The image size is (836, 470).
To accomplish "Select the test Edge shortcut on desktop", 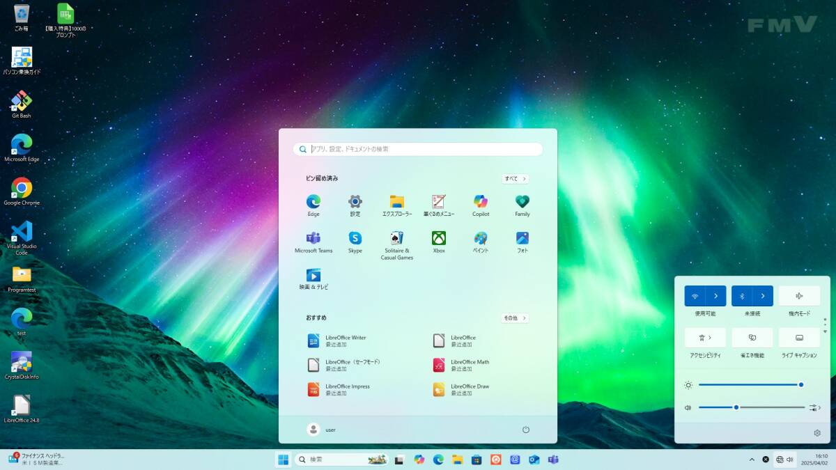I will (22, 322).
